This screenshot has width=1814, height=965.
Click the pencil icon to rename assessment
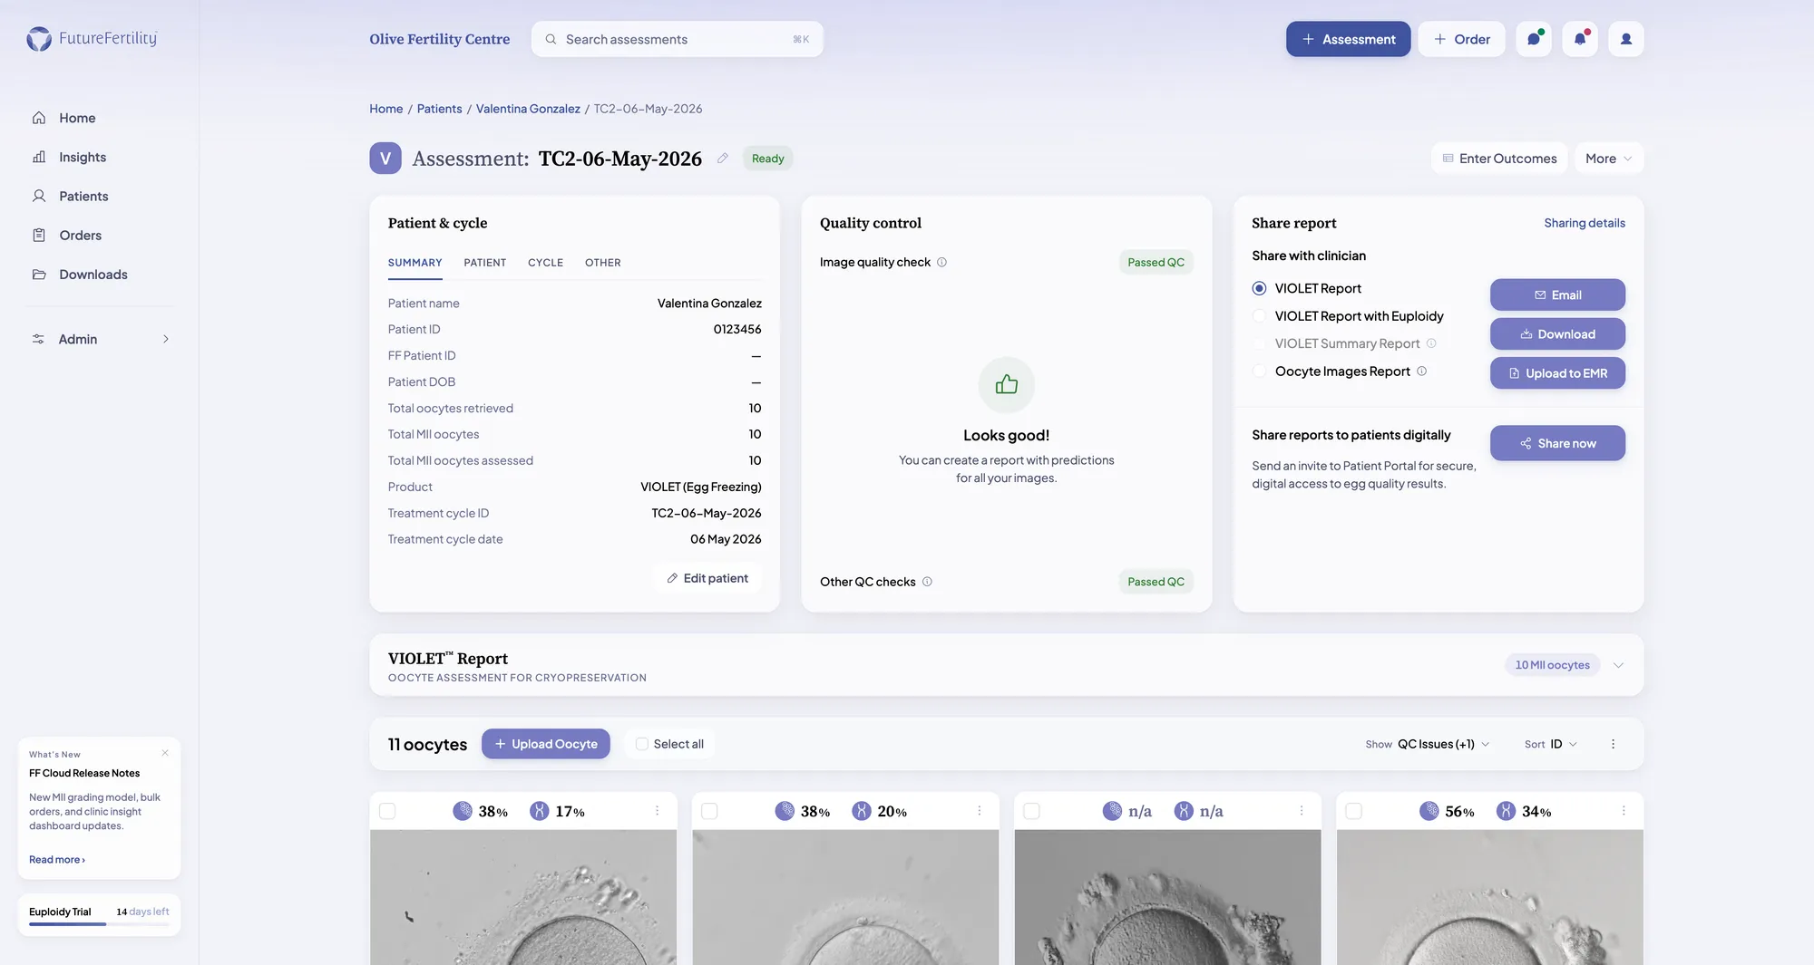pyautogui.click(x=723, y=159)
